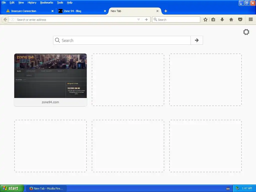The width and height of the screenshot is (256, 192).
Task: Switch to the Zone 94 - Blog tab
Action: pyautogui.click(x=82, y=11)
